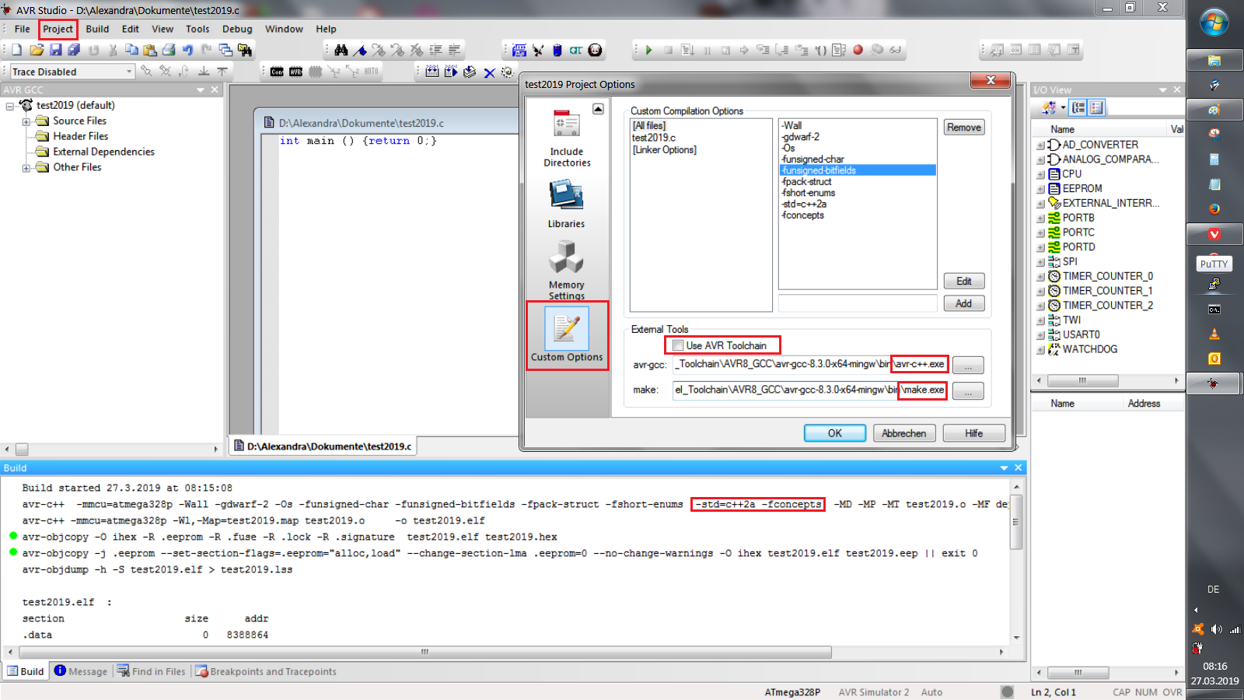
Task: Expand the Source Files folder
Action: pos(26,121)
